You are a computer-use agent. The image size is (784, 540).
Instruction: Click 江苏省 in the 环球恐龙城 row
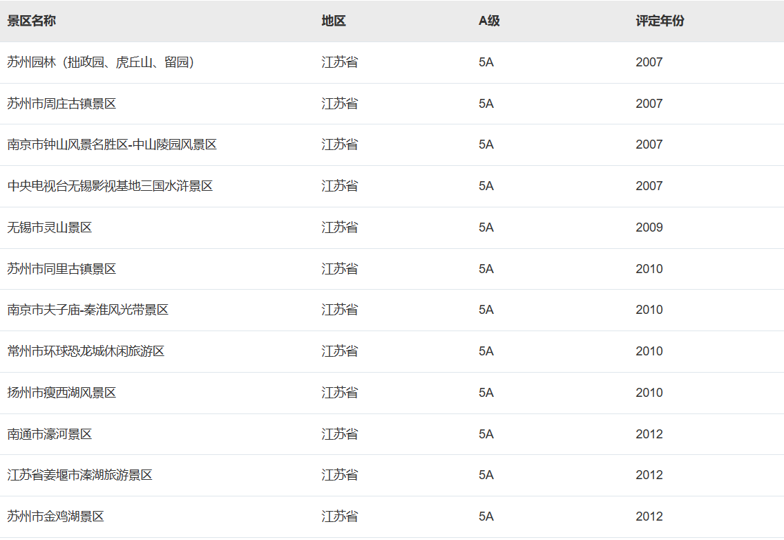(x=340, y=351)
